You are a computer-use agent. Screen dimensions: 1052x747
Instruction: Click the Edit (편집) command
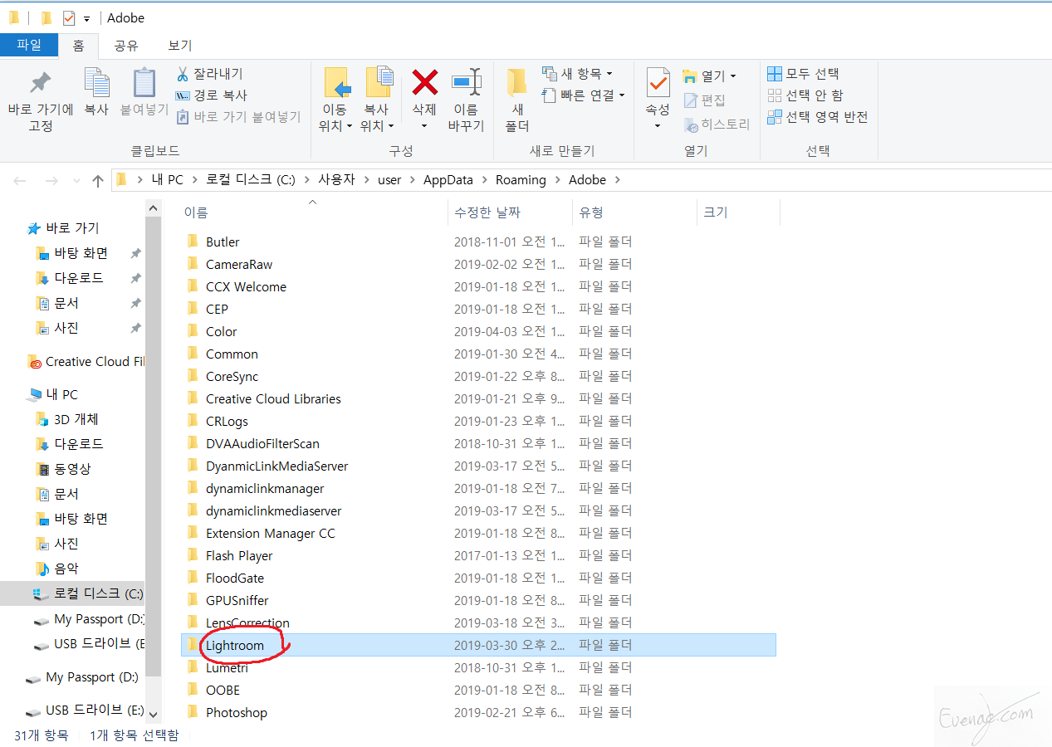click(x=704, y=100)
